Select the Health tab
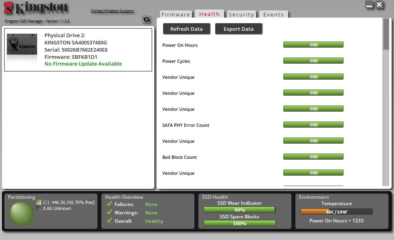The width and height of the screenshot is (394, 240). tap(209, 14)
